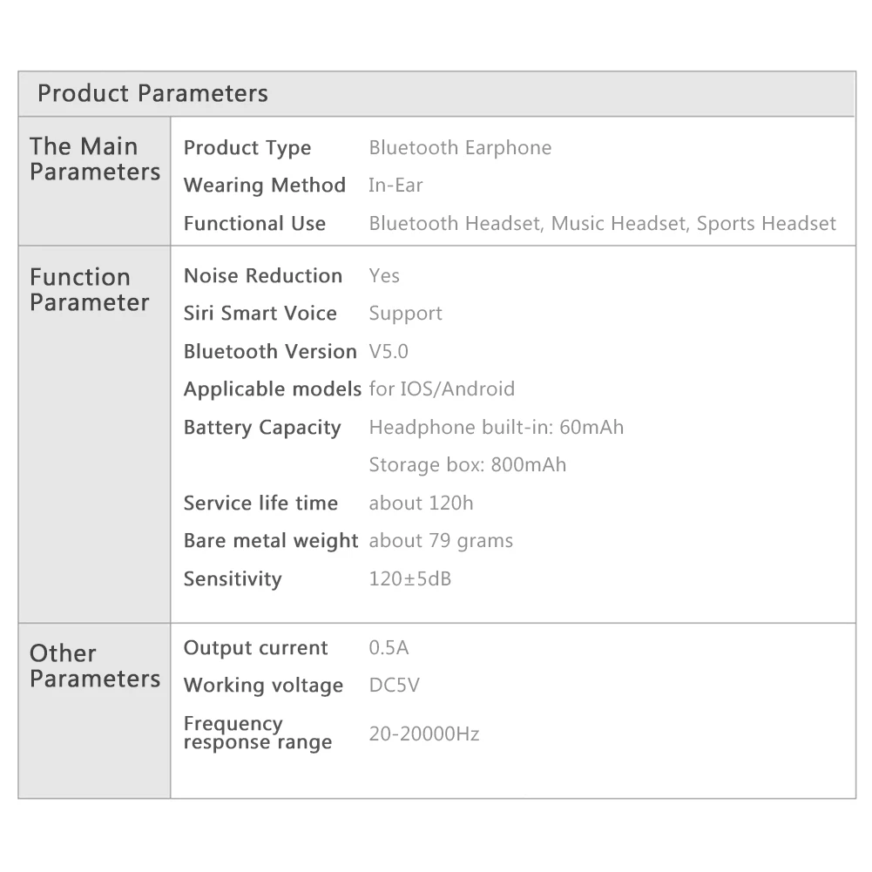Select the Function Parameter section label
The image size is (872, 872).
[89, 289]
